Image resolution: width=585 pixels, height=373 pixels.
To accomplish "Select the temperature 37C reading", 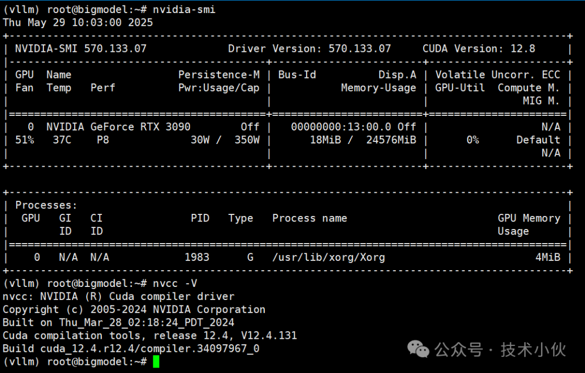I will (62, 140).
